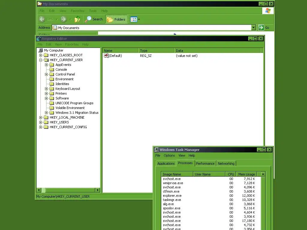
Task: Click the Registry Editor title bar icon
Action: coord(39,39)
